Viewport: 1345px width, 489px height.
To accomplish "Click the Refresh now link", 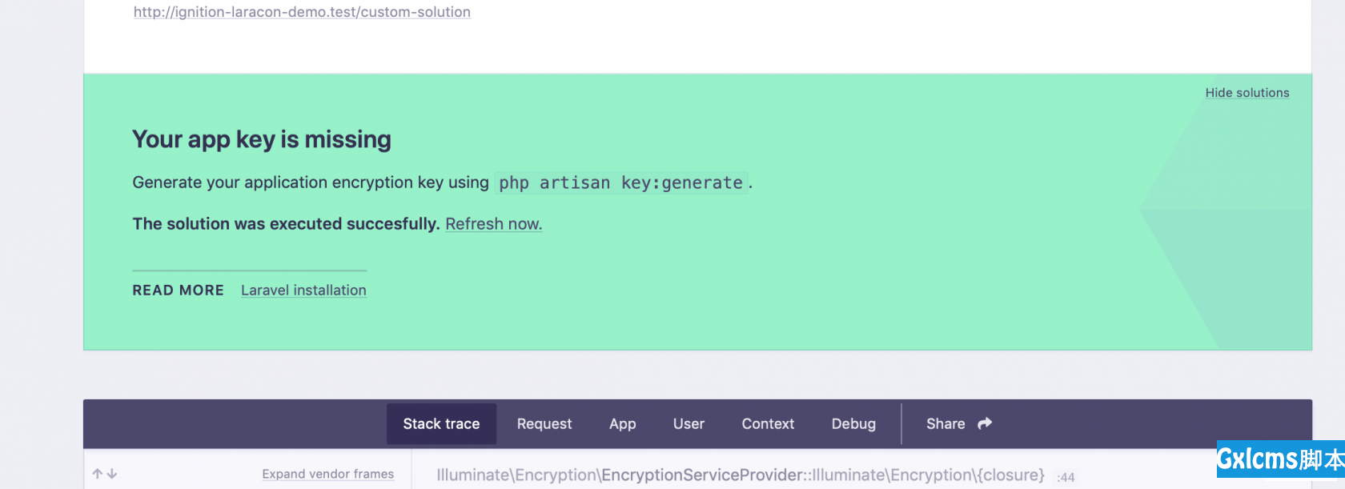I will coord(493,224).
